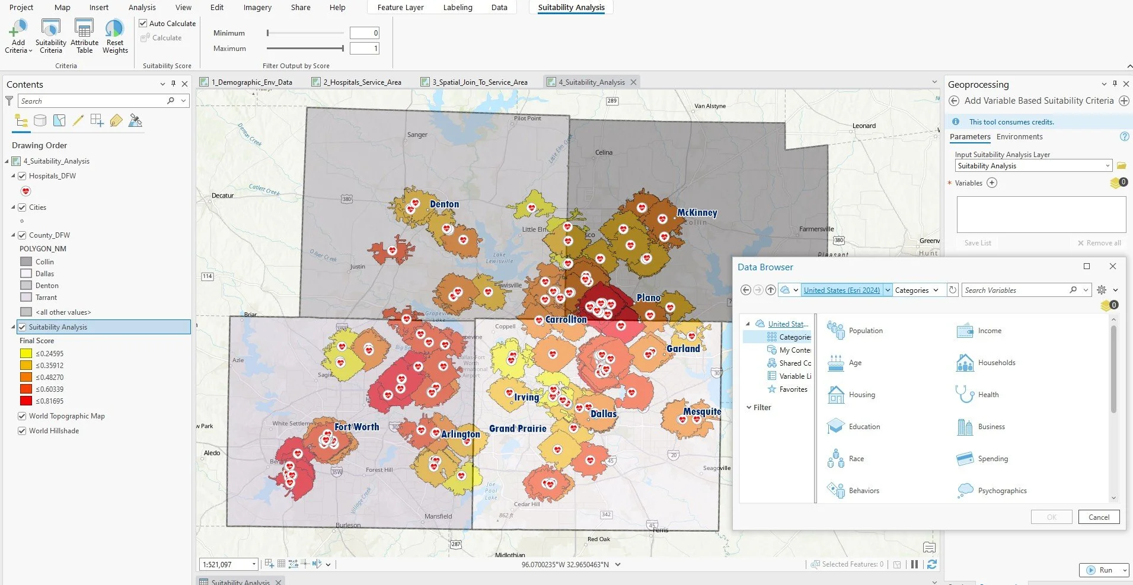Select the Education category icon
Viewport: 1133px width, 585px height.
[836, 427]
